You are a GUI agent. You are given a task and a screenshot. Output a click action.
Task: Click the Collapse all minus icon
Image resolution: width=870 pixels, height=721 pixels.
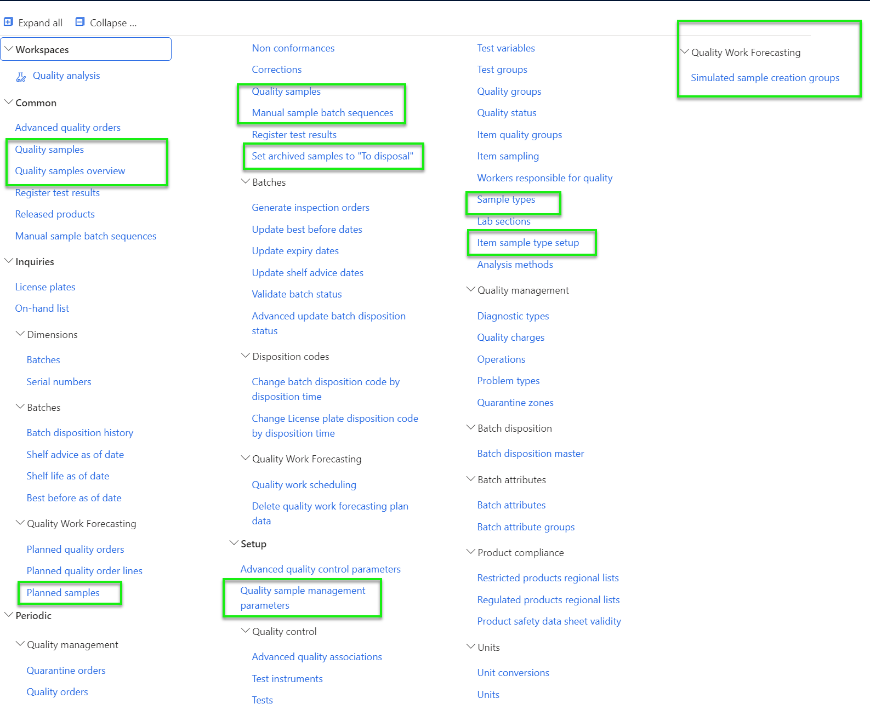pos(80,22)
